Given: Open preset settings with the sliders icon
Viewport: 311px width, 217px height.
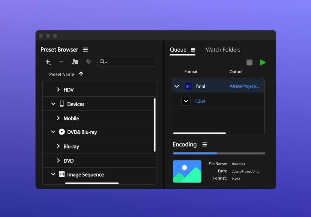Looking at the screenshot, I should [x=89, y=62].
